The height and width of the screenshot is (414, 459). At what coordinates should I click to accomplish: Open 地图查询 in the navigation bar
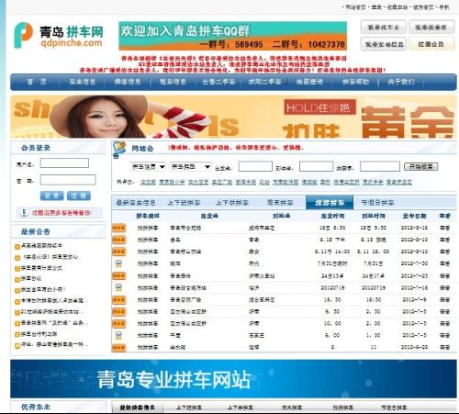[x=309, y=82]
